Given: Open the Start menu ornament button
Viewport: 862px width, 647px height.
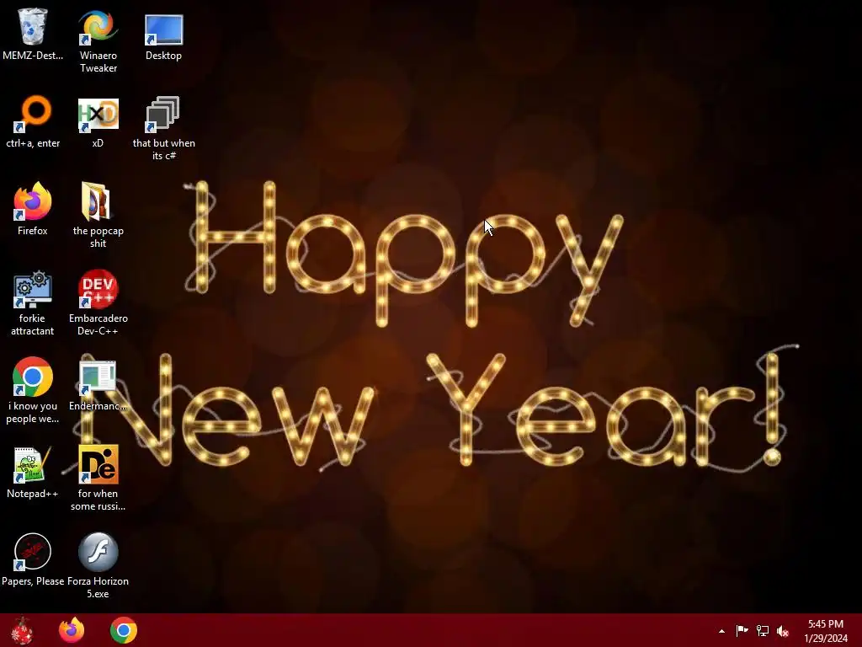Looking at the screenshot, I should pos(22,630).
